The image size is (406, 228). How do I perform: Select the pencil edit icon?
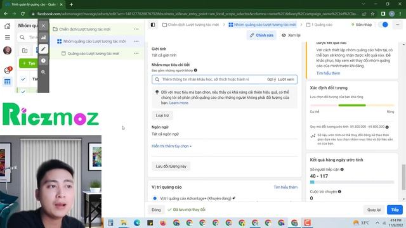pyautogui.click(x=44, y=49)
